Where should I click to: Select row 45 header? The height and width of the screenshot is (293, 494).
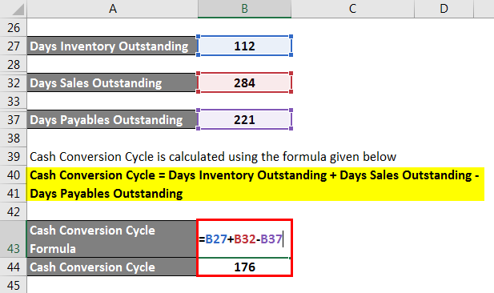(x=14, y=285)
